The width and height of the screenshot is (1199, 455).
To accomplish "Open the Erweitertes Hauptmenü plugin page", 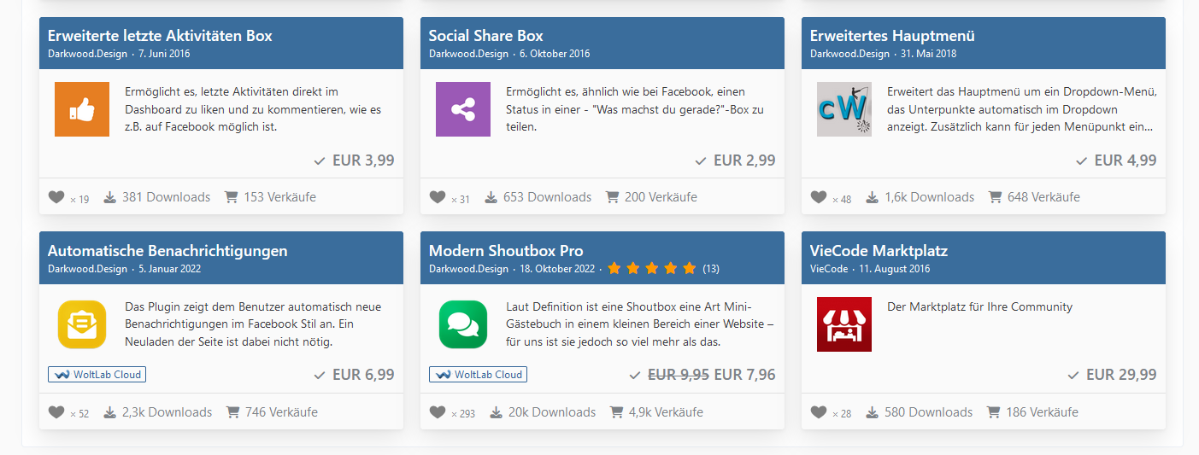I will [892, 36].
